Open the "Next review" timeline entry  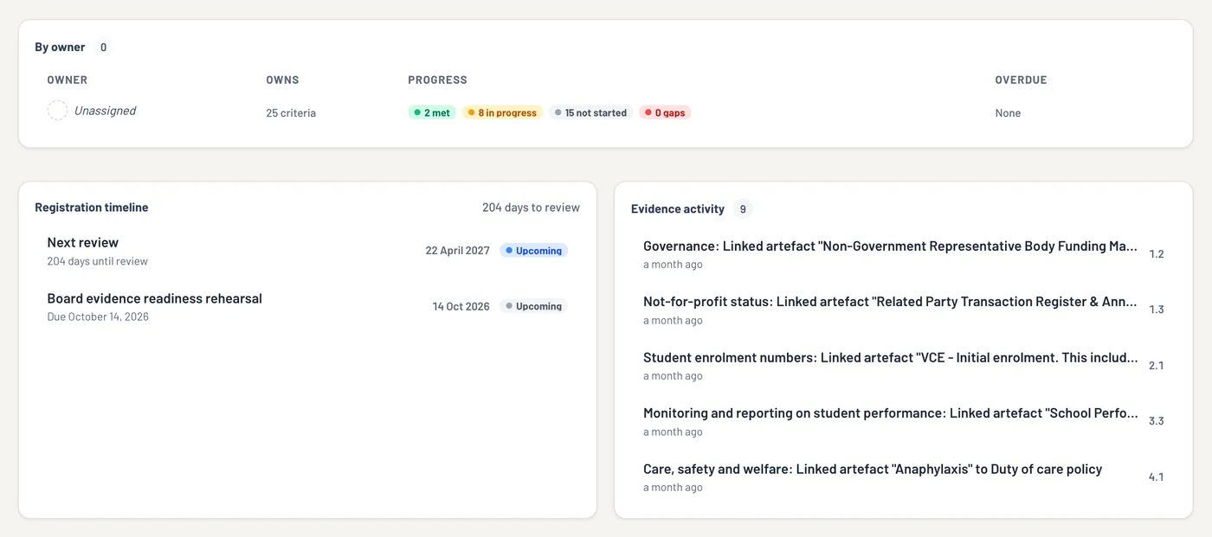point(307,251)
